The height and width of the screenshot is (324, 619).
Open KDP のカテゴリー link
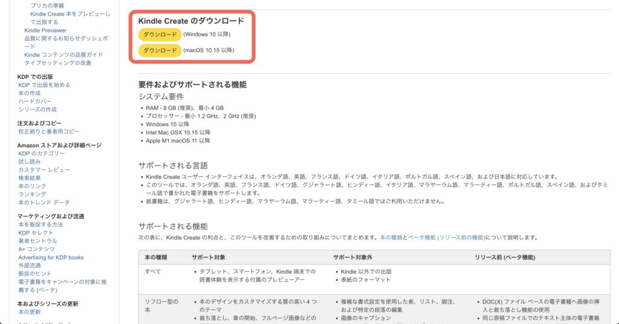(x=42, y=154)
